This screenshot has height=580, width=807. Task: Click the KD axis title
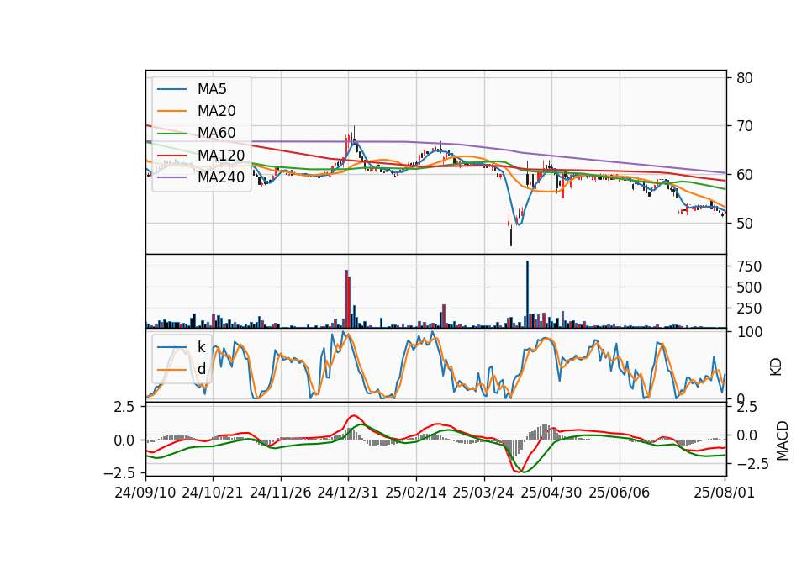[776, 367]
